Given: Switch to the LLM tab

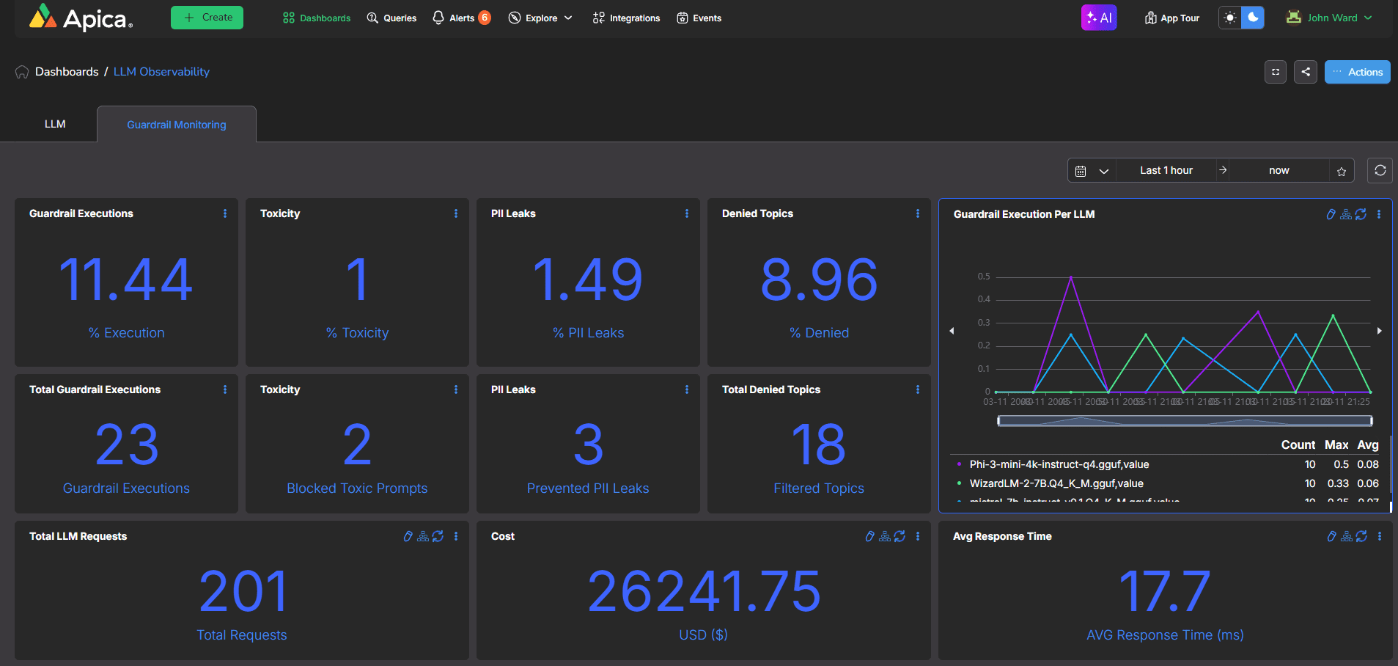Looking at the screenshot, I should 55,124.
